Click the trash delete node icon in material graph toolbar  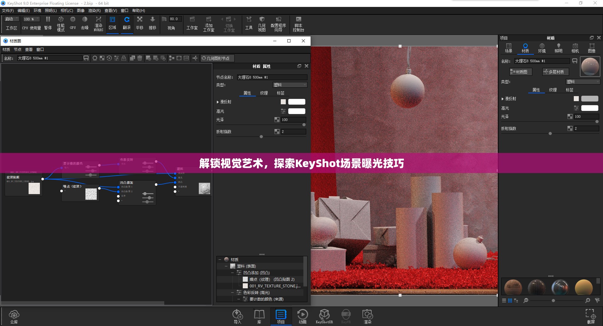(140, 58)
